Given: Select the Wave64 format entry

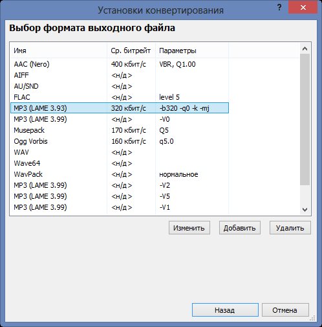Looking at the screenshot, I should point(120,163).
